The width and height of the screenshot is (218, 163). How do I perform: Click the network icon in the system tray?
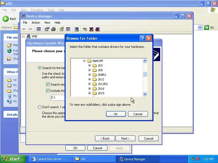(193, 159)
